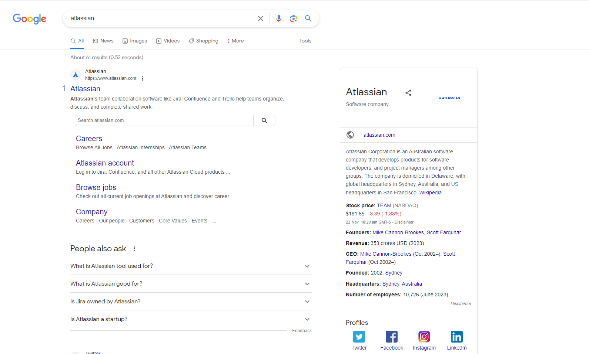This screenshot has height=354, width=589.
Task: Open the Instagram profile icon
Action: [424, 337]
